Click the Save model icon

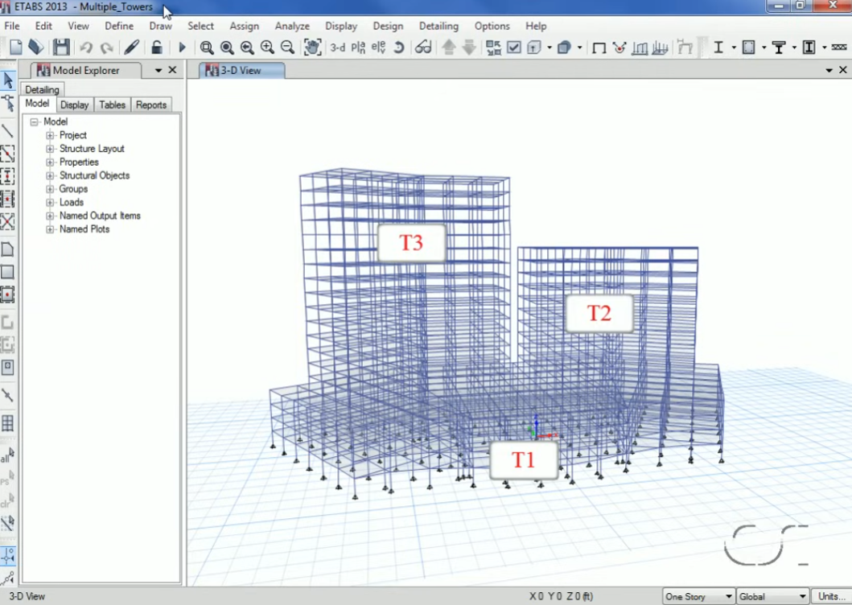tap(61, 47)
